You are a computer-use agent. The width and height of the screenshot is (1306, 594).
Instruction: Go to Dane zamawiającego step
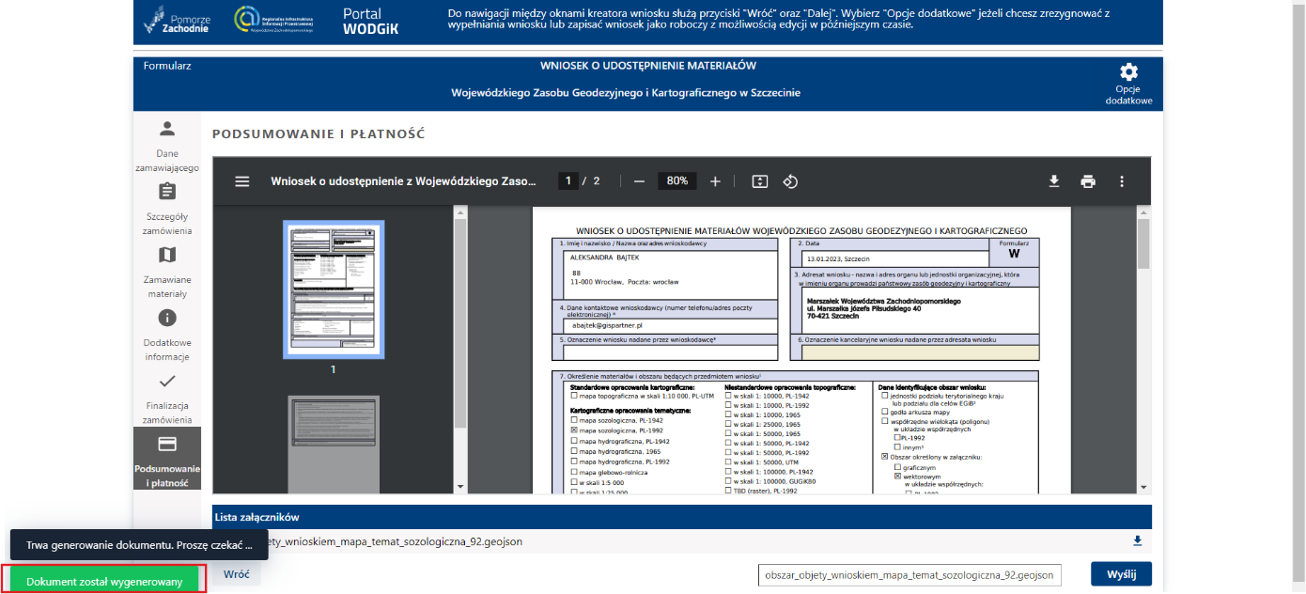click(x=167, y=146)
